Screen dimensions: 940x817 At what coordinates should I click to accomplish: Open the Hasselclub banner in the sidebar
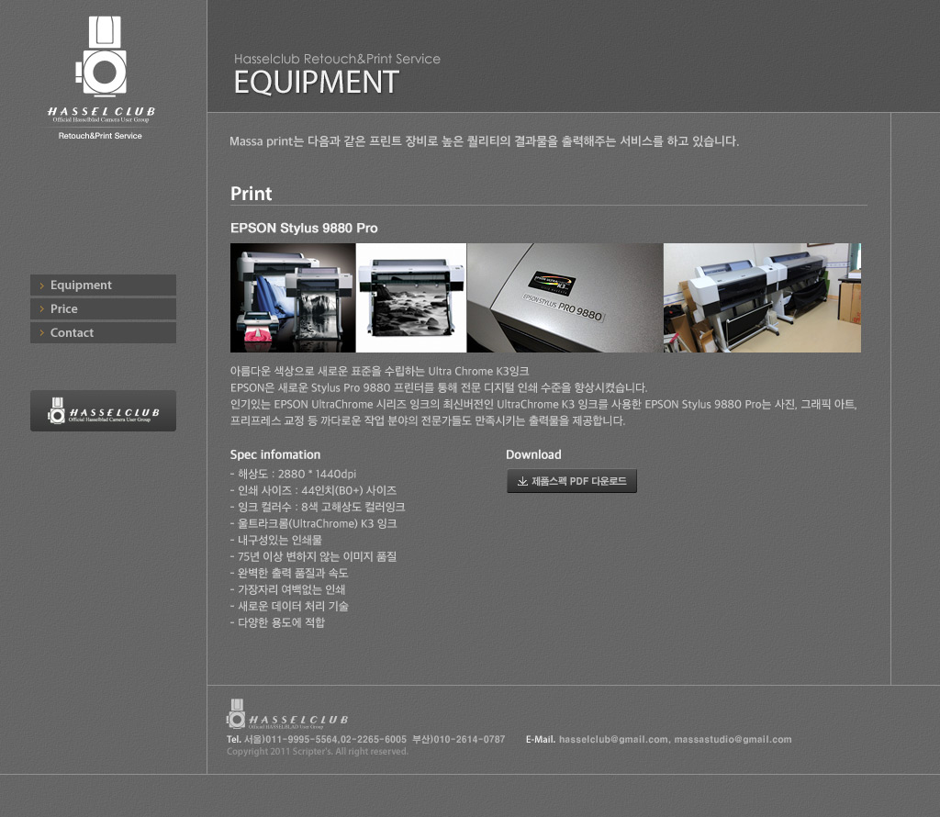click(103, 411)
